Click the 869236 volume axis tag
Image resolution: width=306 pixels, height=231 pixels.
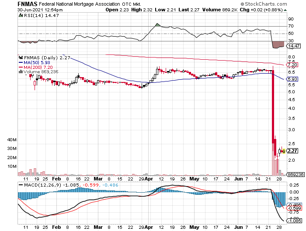coord(295,175)
